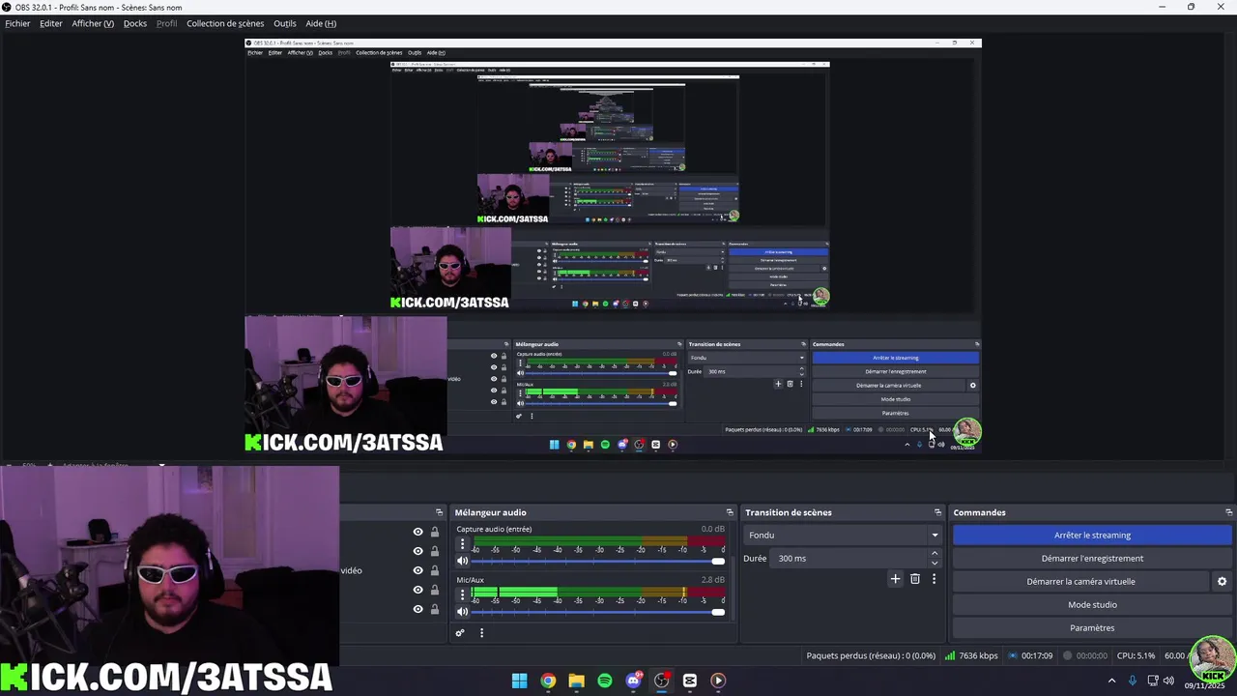
Task: Open Discord from the taskbar
Action: tap(633, 681)
